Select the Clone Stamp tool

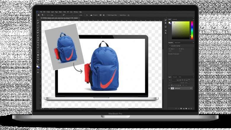(x=38, y=38)
